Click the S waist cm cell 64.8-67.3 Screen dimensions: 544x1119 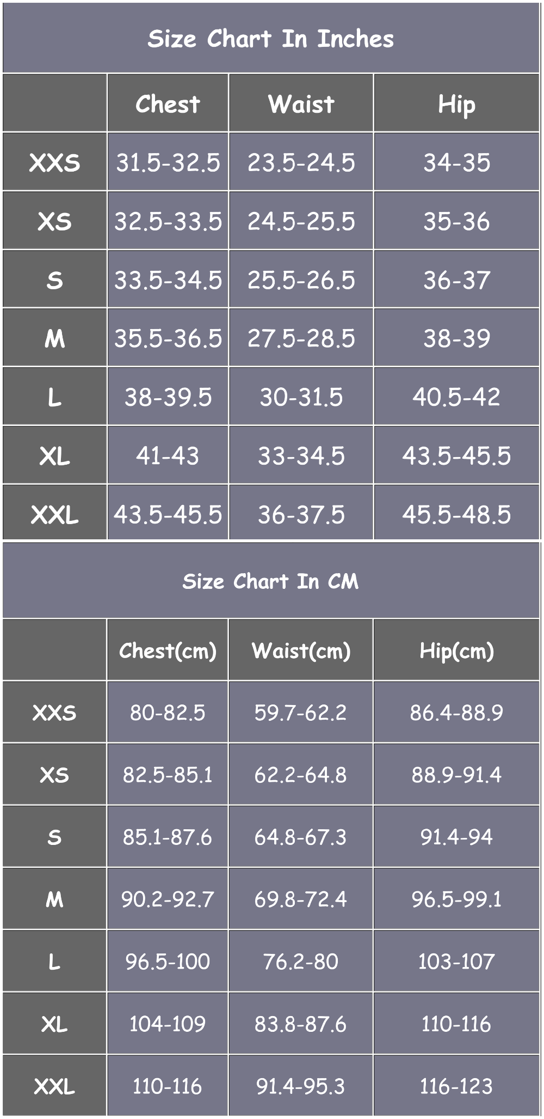301,837
